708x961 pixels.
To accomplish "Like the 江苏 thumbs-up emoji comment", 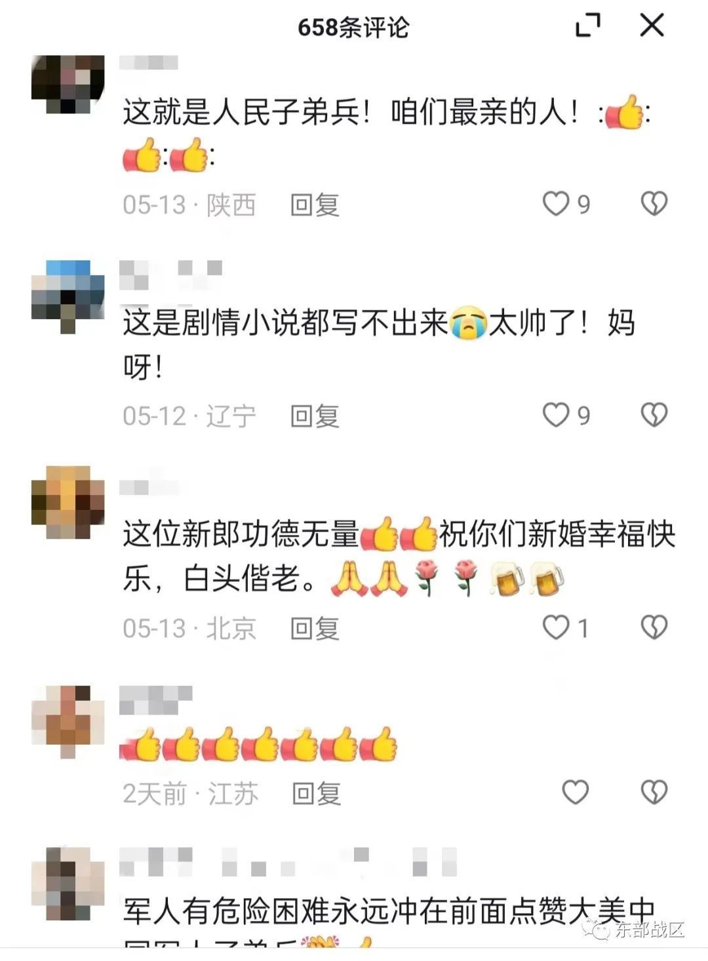I will click(575, 793).
